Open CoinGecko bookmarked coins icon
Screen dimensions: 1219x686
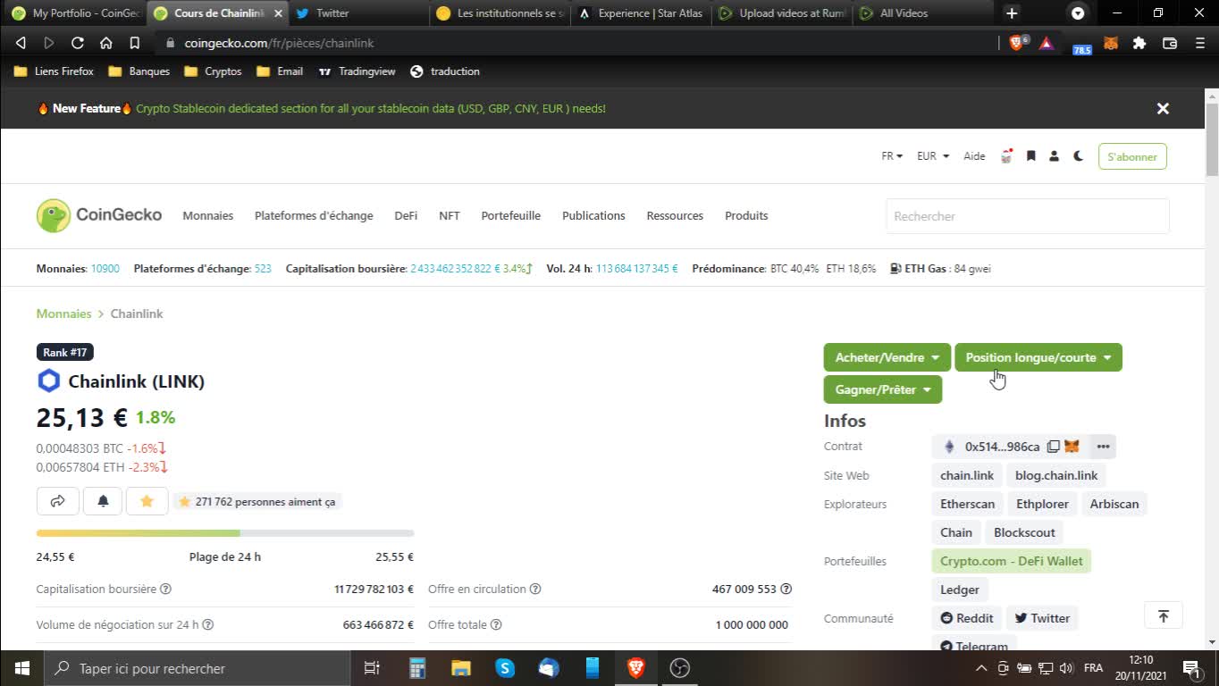(1030, 155)
